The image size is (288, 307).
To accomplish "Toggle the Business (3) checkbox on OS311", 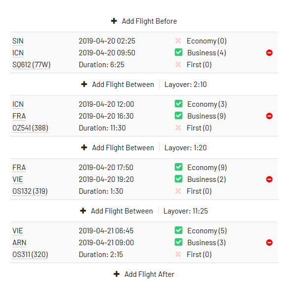I will [178, 242].
